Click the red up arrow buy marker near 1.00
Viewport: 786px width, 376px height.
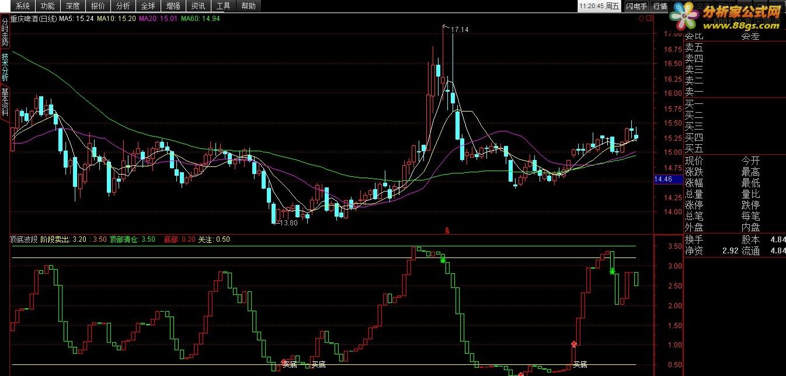(x=574, y=344)
